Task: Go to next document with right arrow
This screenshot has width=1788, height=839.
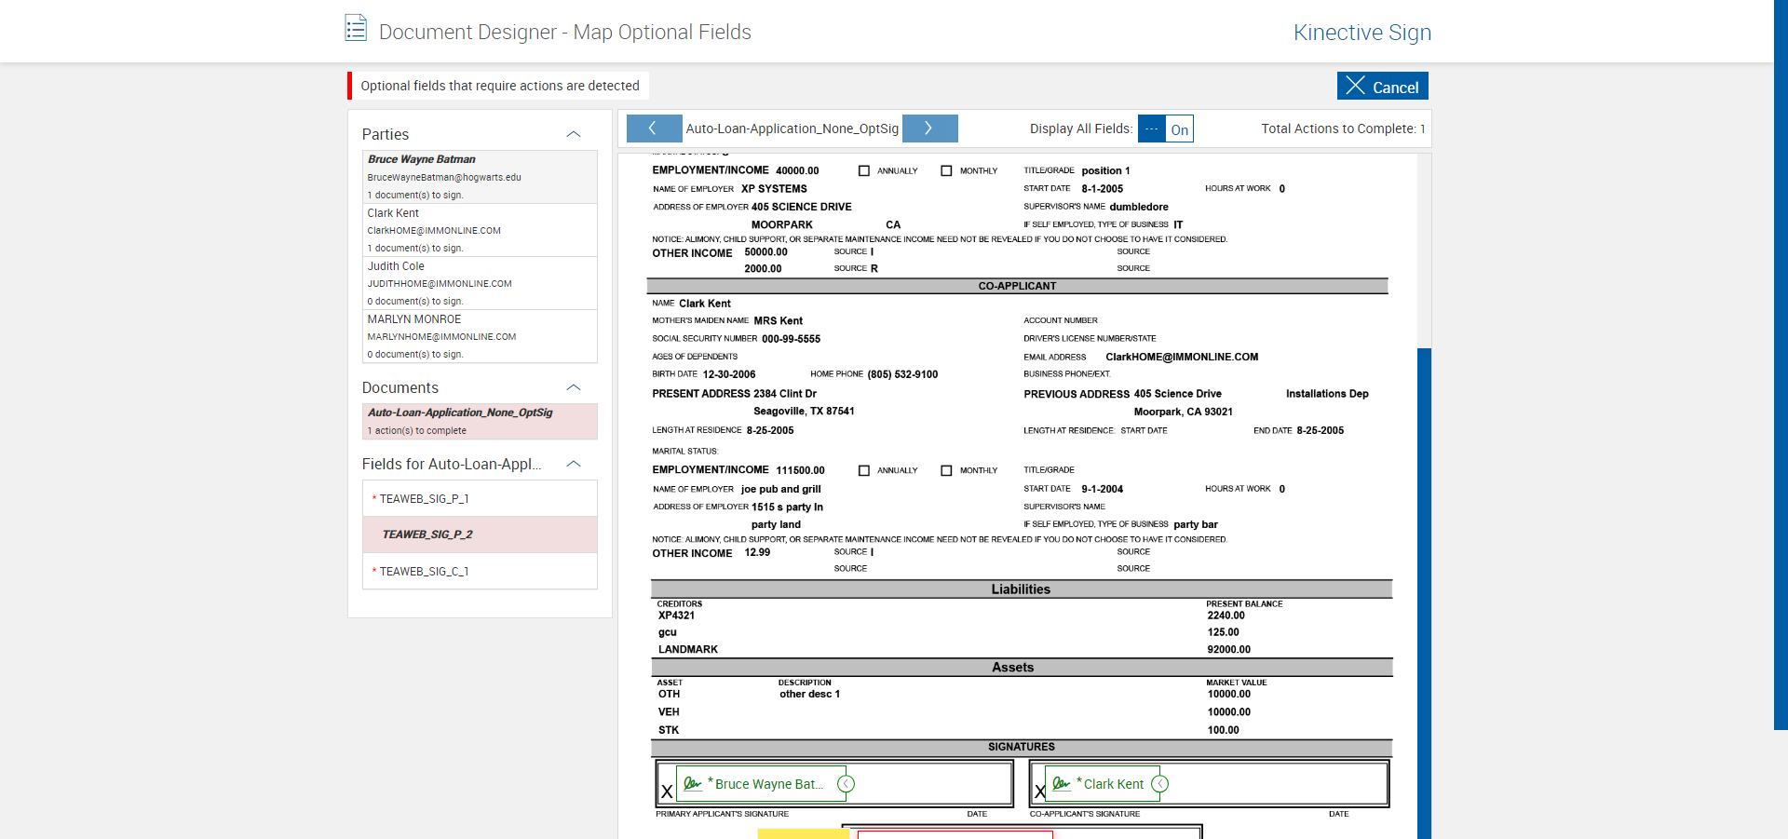Action: [x=929, y=129]
